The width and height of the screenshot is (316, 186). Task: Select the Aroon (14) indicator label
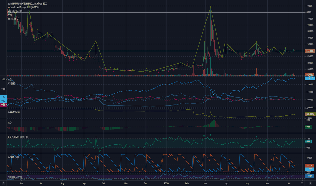click(x=14, y=157)
